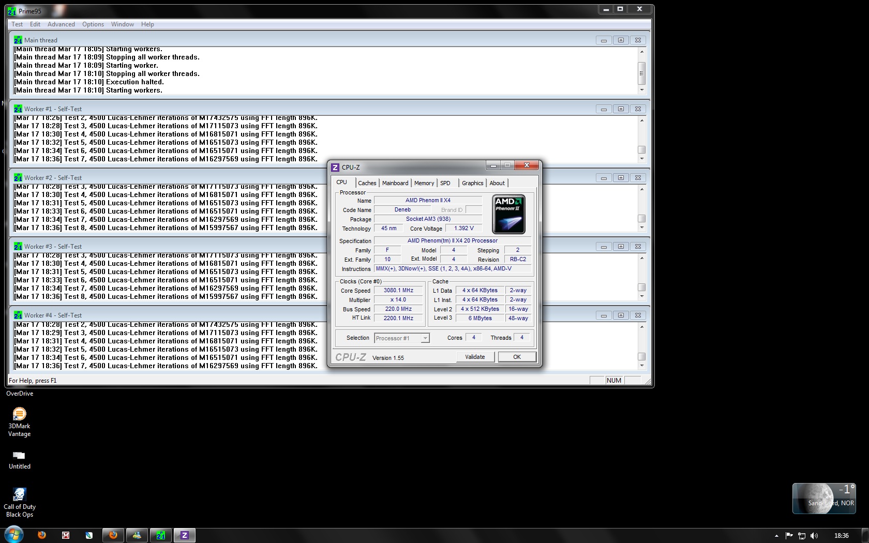Select the CPU tab in CPU-Z

tap(342, 182)
